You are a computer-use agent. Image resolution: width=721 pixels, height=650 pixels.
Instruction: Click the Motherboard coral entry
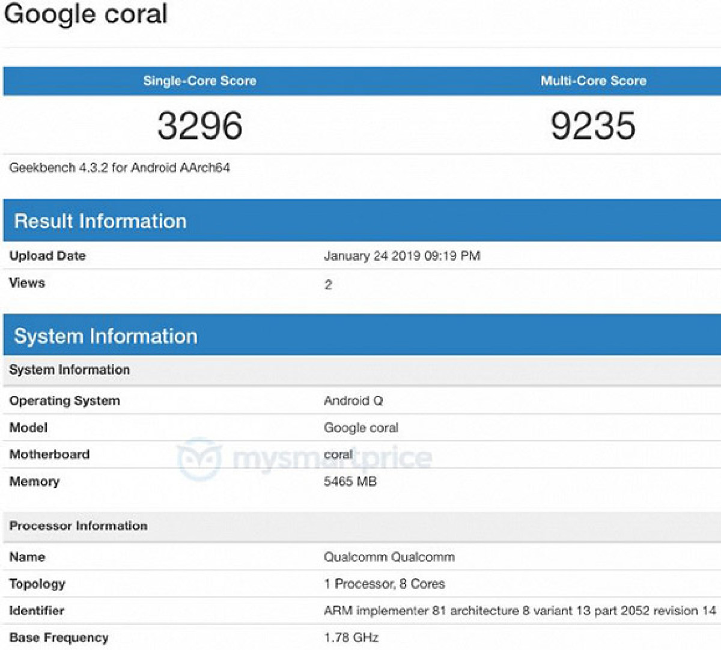pos(340,454)
